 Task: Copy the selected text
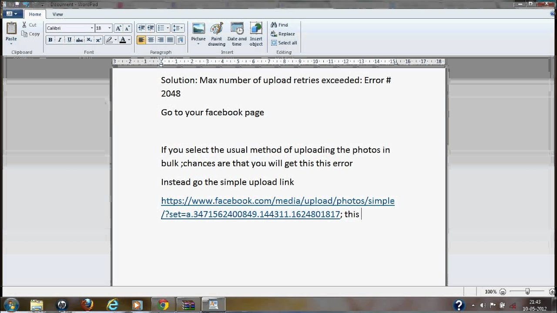tap(30, 34)
